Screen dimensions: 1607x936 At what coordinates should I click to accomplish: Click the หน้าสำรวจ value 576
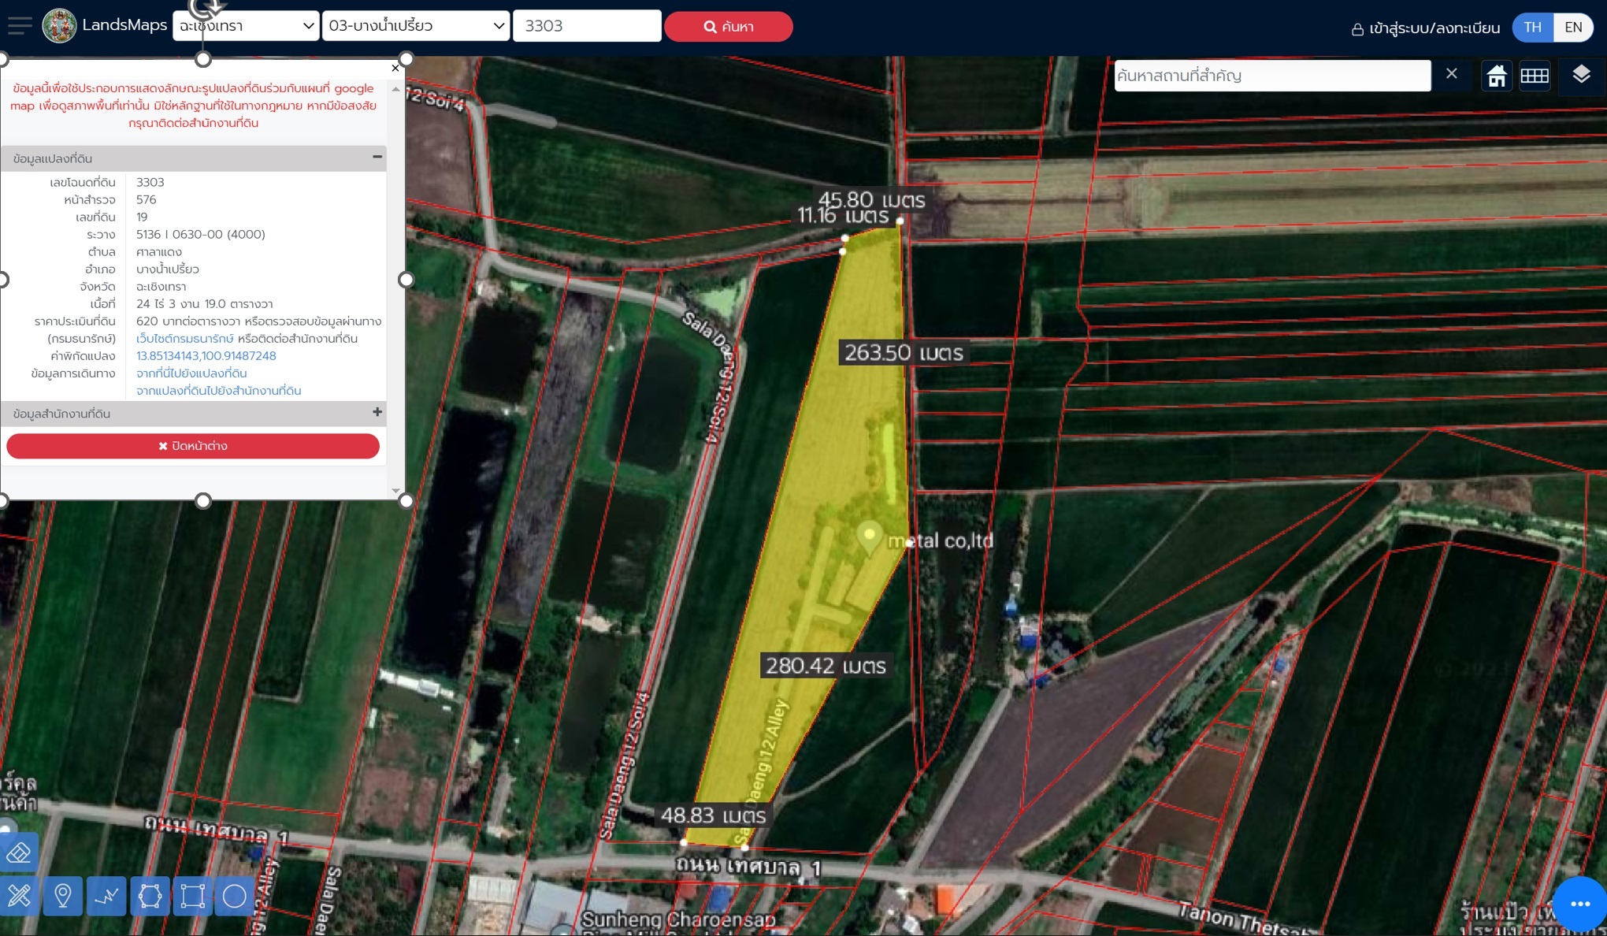click(147, 200)
